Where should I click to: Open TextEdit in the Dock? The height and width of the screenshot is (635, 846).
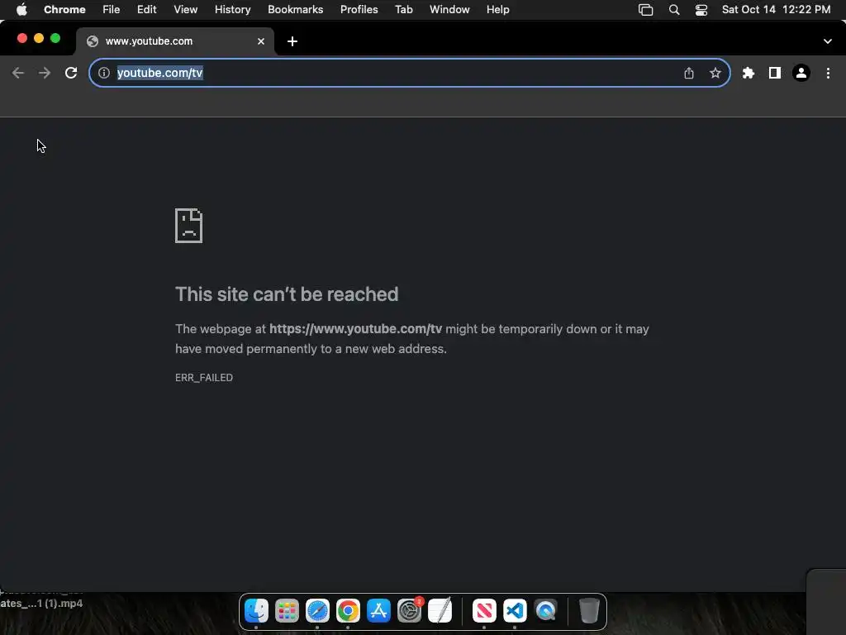tap(440, 611)
